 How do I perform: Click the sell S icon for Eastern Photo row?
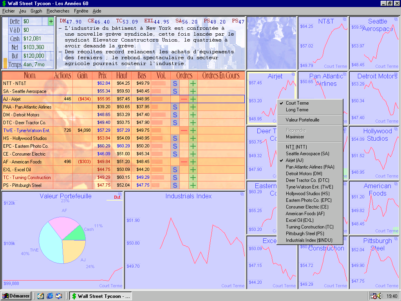pyautogui.click(x=175, y=146)
